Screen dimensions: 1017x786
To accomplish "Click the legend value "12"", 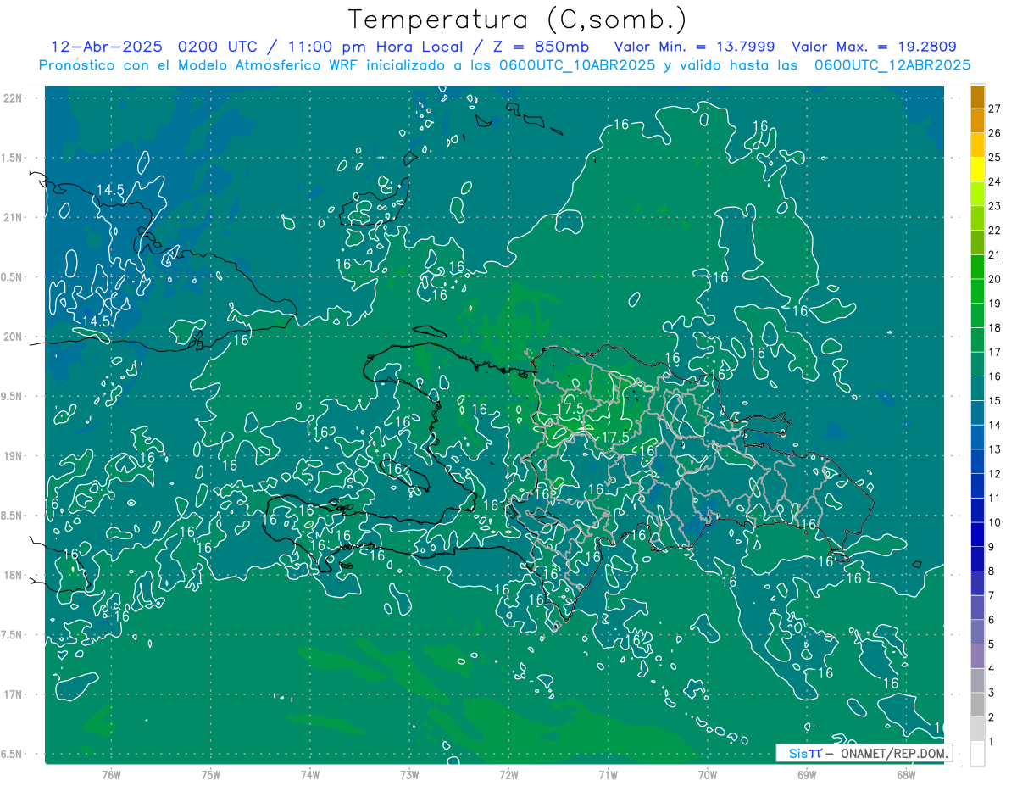I will [x=995, y=474].
